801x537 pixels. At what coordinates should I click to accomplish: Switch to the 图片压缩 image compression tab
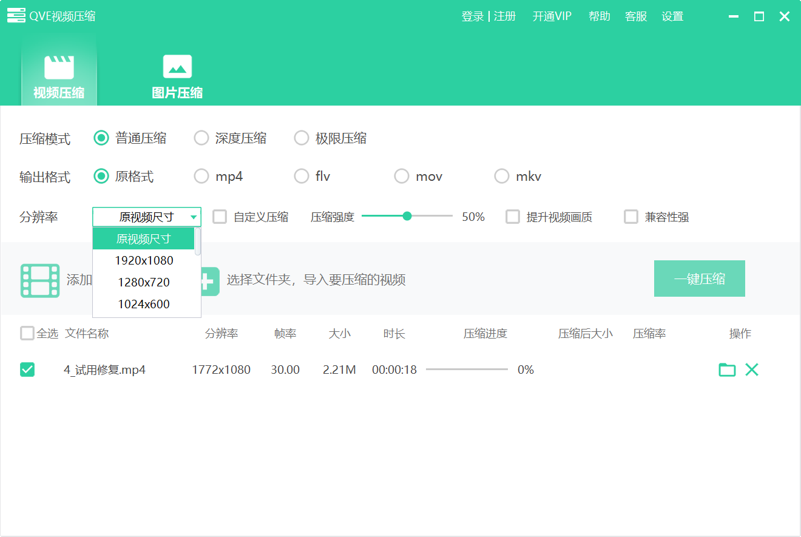(x=177, y=76)
